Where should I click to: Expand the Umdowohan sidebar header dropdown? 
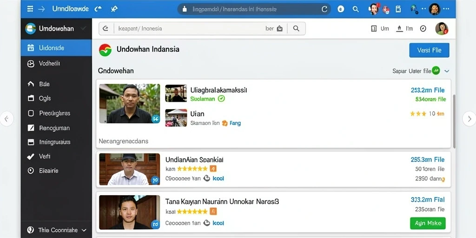pos(83,28)
